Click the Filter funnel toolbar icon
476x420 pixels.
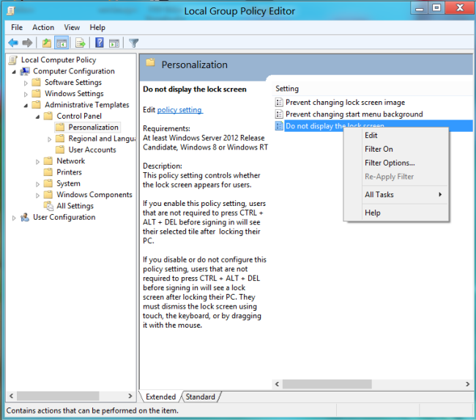tap(134, 43)
